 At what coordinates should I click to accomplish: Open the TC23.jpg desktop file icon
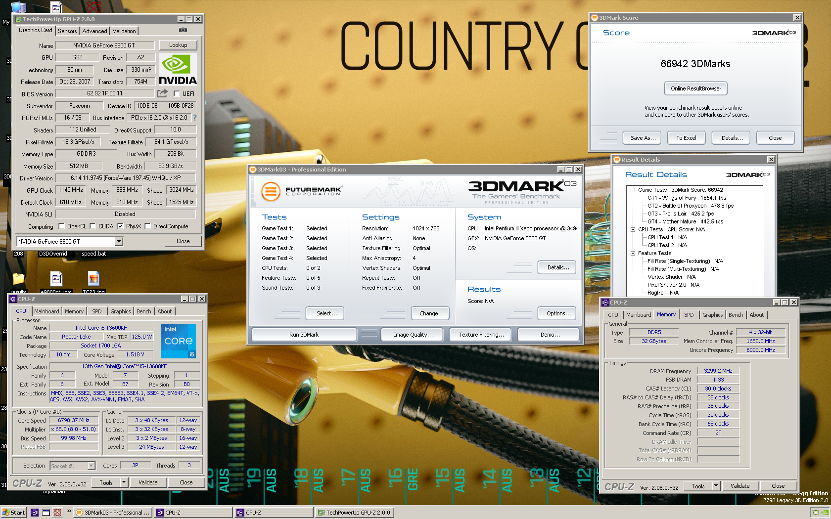[x=93, y=279]
